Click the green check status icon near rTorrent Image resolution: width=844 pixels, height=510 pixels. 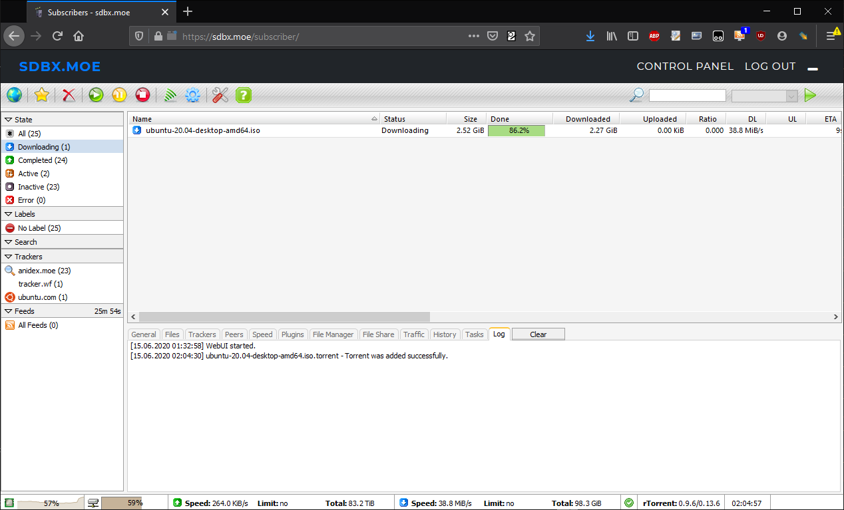pos(629,503)
